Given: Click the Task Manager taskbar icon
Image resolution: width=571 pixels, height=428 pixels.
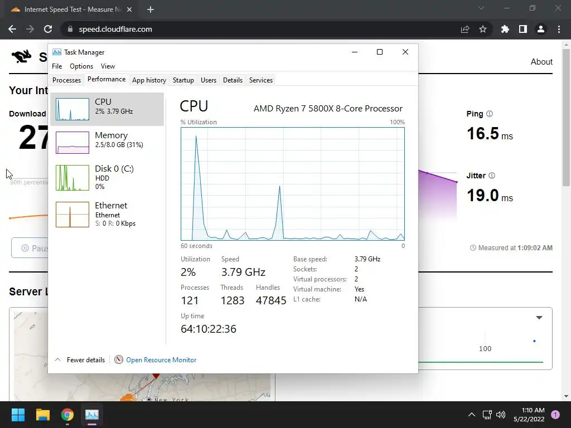Looking at the screenshot, I should click(92, 415).
